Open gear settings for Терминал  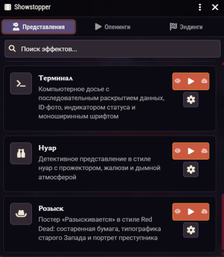tap(191, 100)
